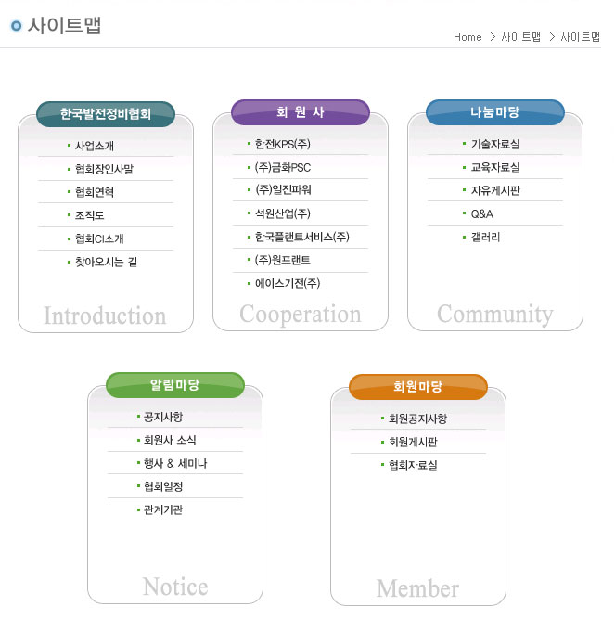Open 자유게시판 board
The width and height of the screenshot is (615, 619).
495,190
